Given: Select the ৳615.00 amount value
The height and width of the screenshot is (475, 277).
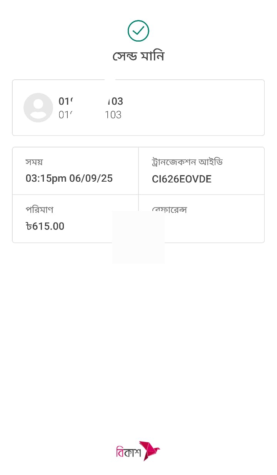Looking at the screenshot, I should 45,226.
